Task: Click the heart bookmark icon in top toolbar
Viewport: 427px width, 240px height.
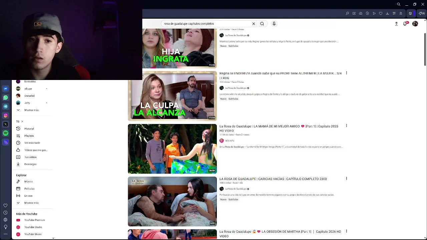Action: click(x=381, y=13)
